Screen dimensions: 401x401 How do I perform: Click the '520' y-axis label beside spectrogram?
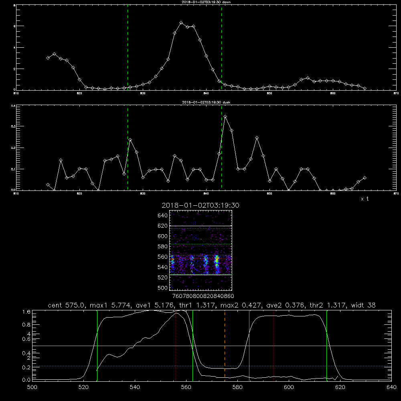163,277
